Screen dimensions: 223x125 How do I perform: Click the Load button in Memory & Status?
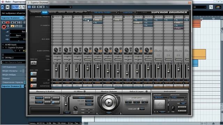coord(47,98)
